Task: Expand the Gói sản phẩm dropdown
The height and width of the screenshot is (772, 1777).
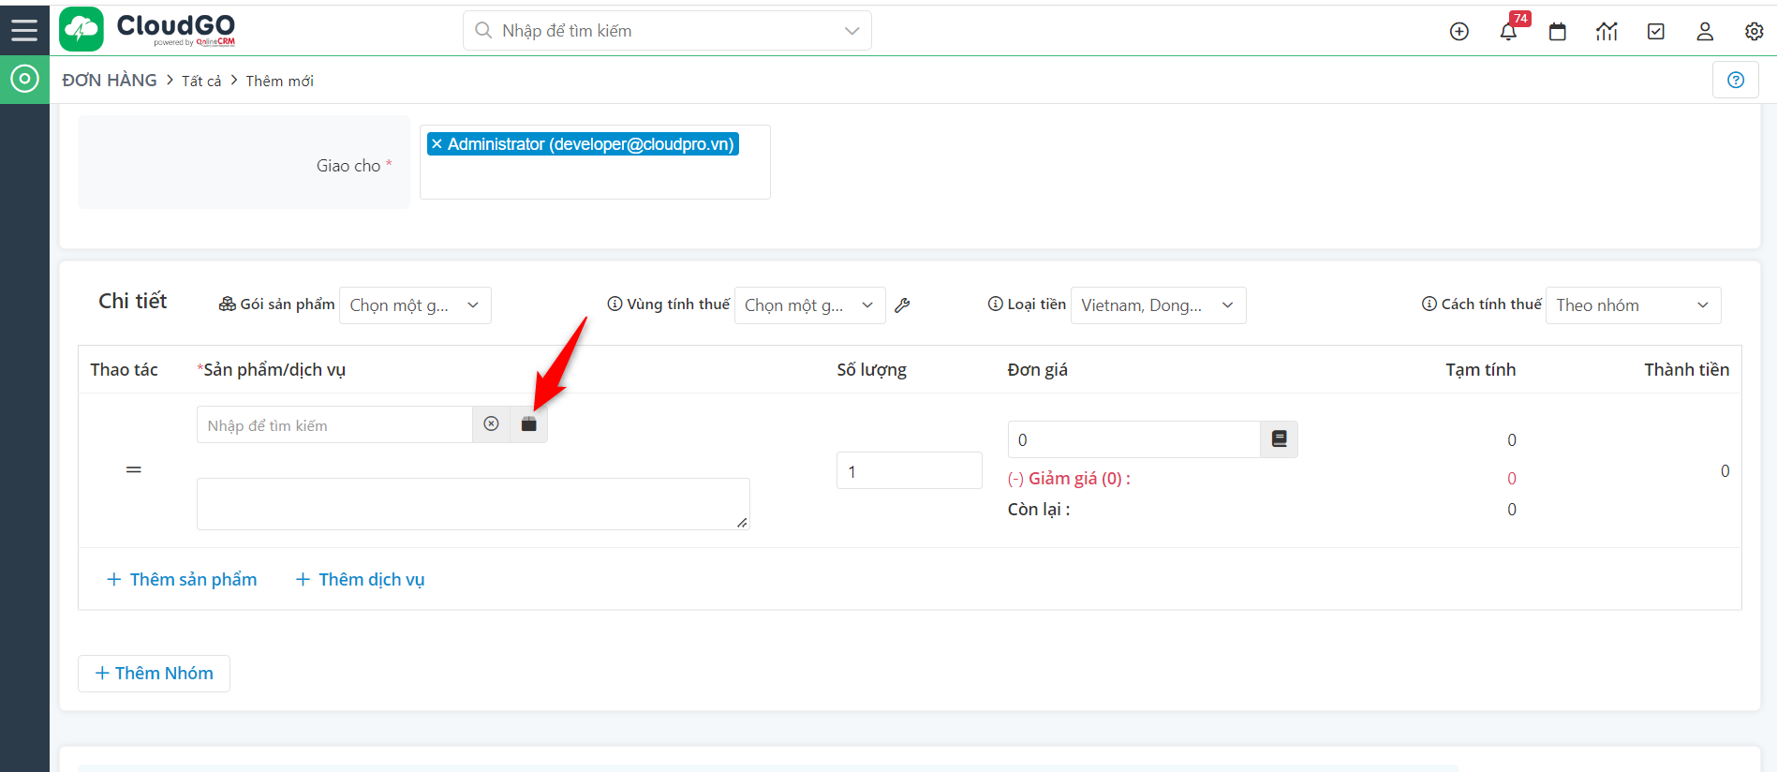Action: coord(415,305)
